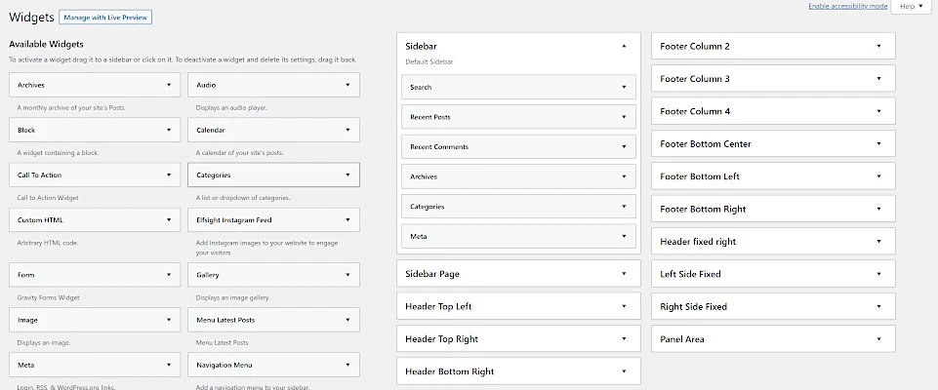
Task: Select the Gallery widget title
Action: point(208,275)
